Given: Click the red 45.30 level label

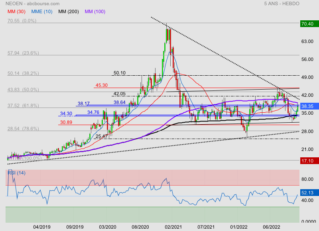Looking at the screenshot, I should [x=102, y=85].
